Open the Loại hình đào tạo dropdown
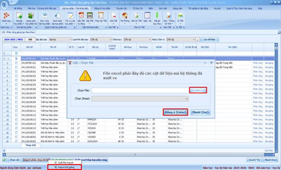This screenshot has width=281, height=170. [x=111, y=39]
